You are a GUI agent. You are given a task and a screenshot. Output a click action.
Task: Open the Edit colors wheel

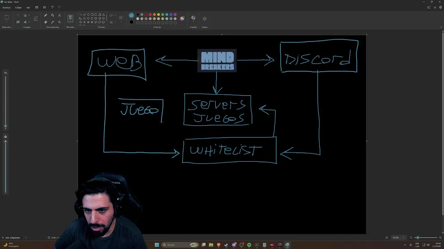click(182, 19)
